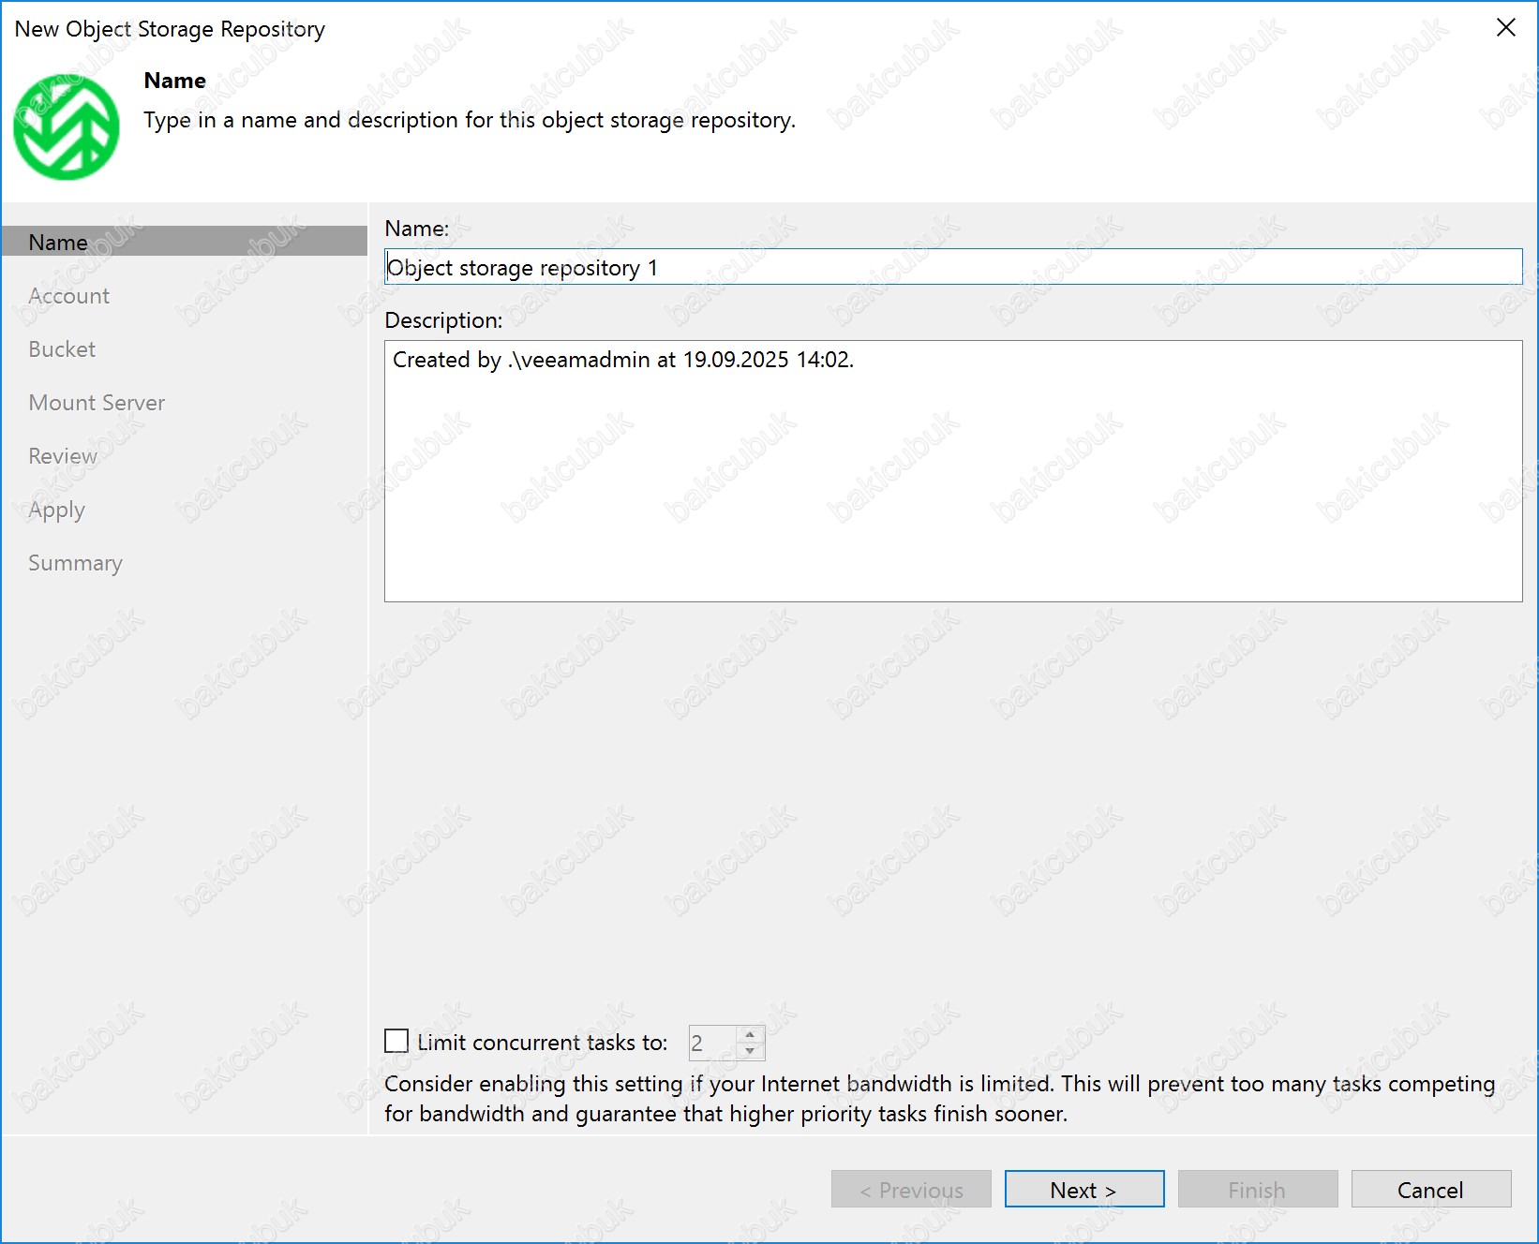This screenshot has height=1244, width=1539.
Task: Click the greyed-out Finish button
Action: click(1257, 1190)
